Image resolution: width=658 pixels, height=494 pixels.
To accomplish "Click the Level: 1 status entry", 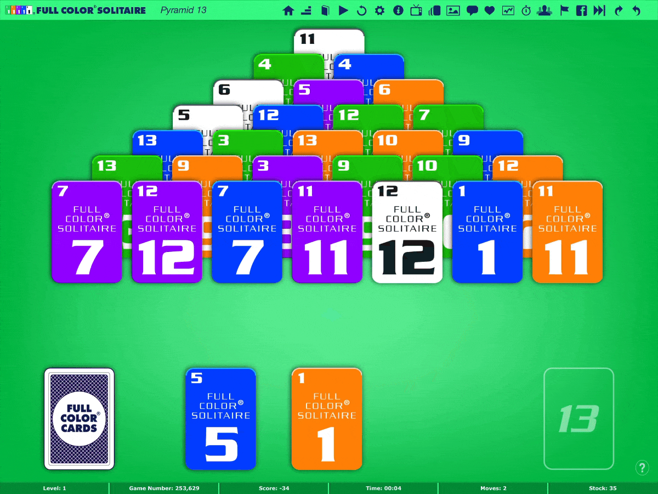I will 54,488.
